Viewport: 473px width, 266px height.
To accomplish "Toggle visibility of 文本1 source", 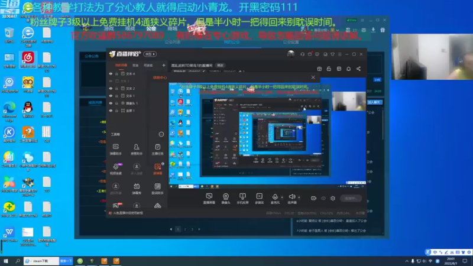I will pyautogui.click(x=111, y=96).
